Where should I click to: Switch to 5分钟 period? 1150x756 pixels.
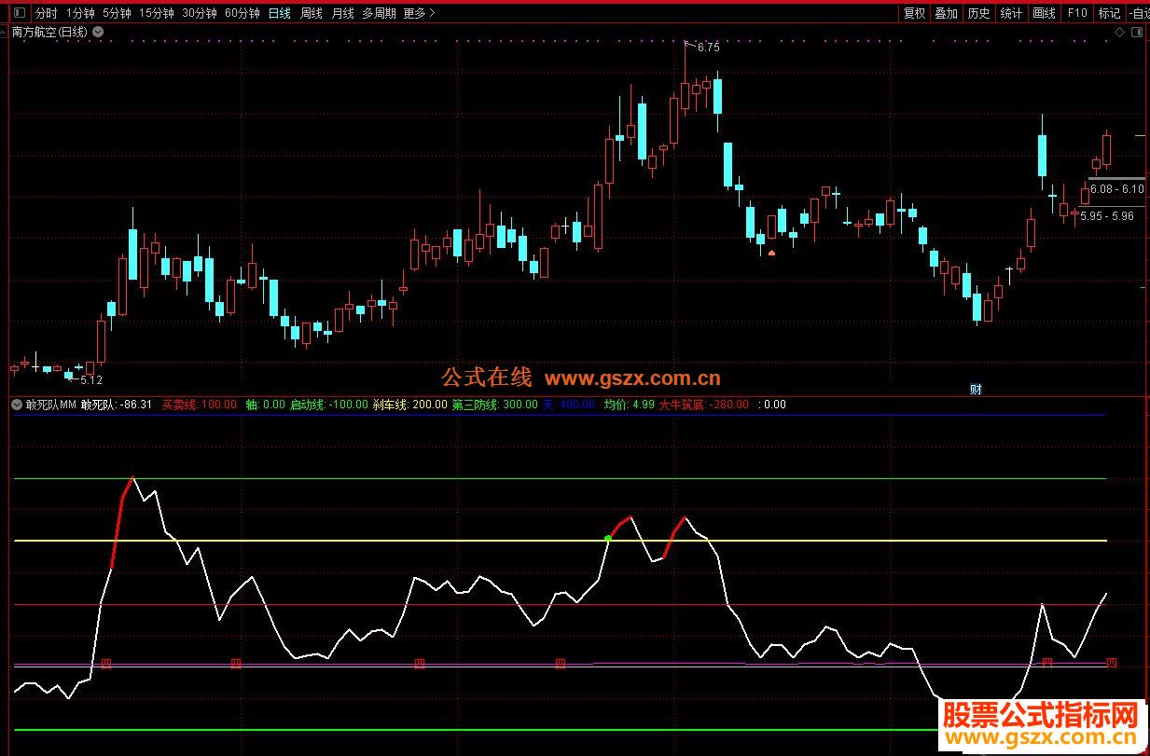[x=117, y=13]
